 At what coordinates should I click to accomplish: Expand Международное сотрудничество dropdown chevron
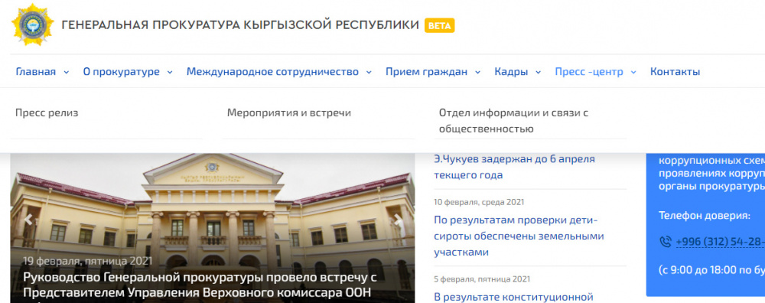point(369,72)
